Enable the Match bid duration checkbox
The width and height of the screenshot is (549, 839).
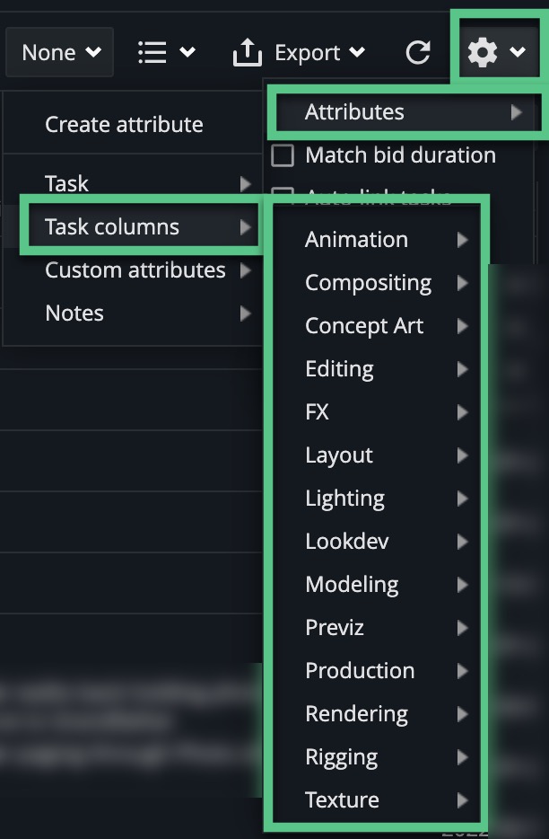click(x=283, y=155)
